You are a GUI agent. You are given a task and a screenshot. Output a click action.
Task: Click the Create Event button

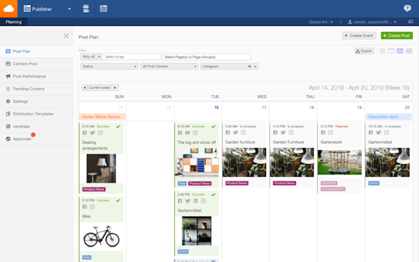pyautogui.click(x=359, y=36)
